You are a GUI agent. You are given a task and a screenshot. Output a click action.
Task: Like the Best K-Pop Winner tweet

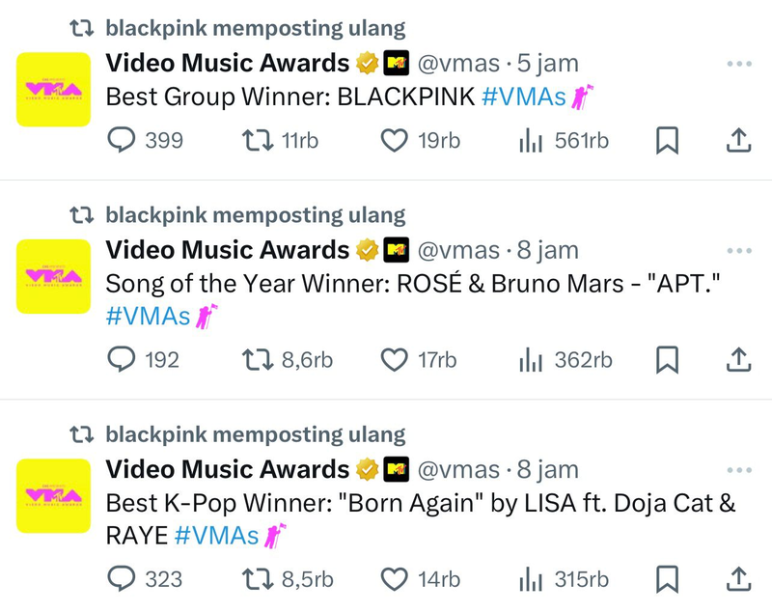(x=394, y=579)
